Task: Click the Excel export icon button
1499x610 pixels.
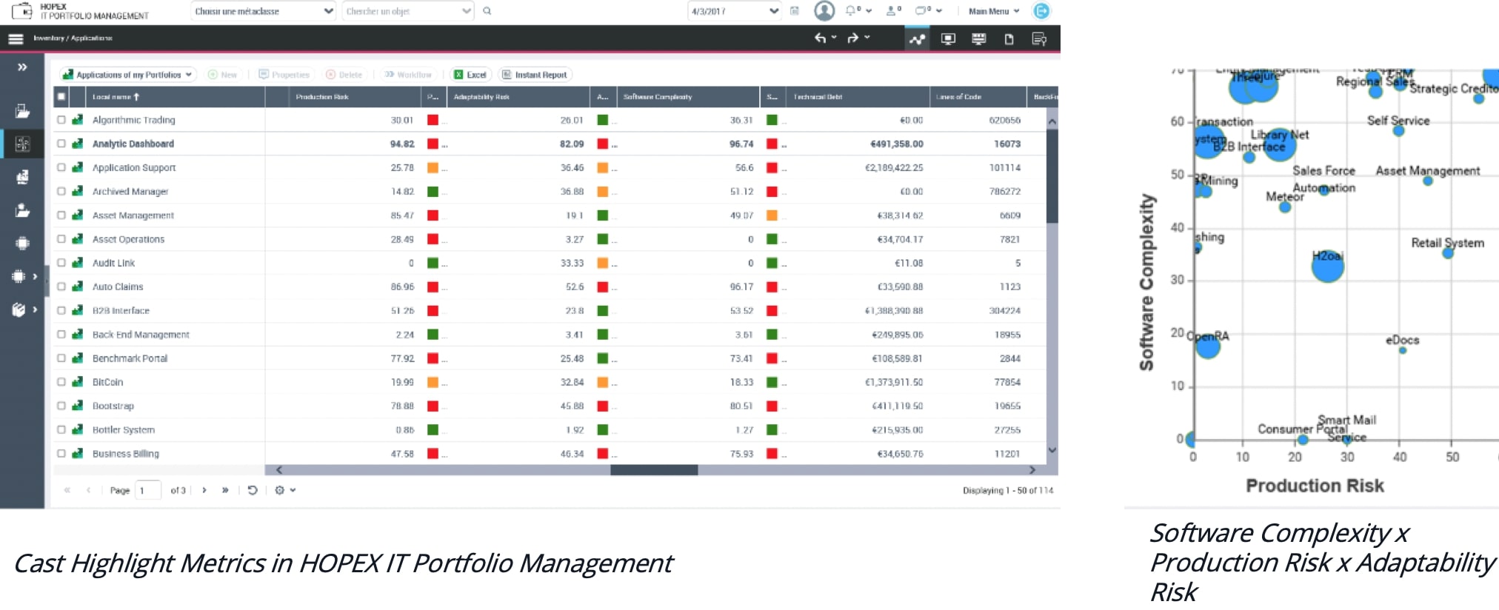Action: pos(470,75)
